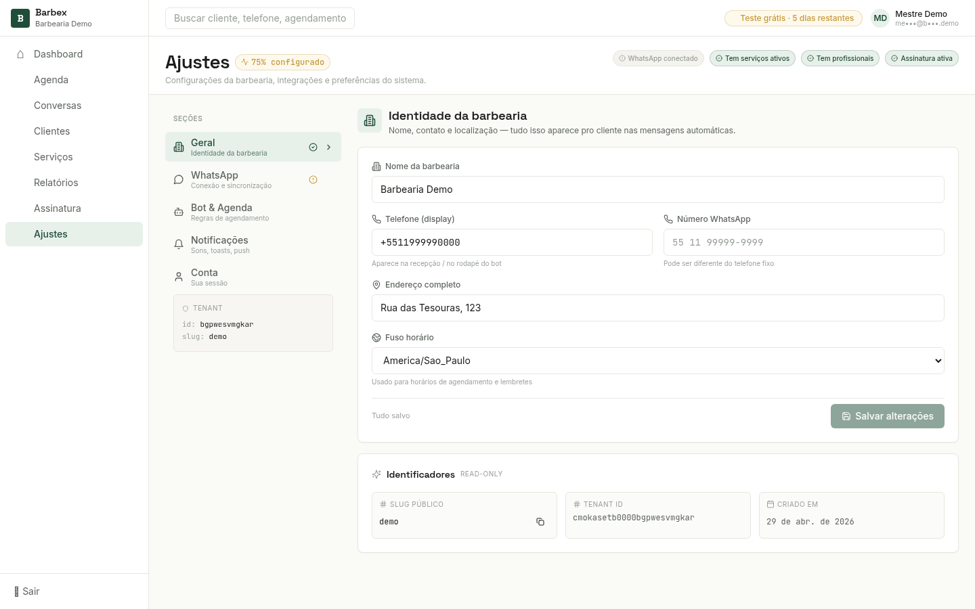This screenshot has width=975, height=609.
Task: Click the chat bubble icon beside WhatsApp
Action: (179, 179)
